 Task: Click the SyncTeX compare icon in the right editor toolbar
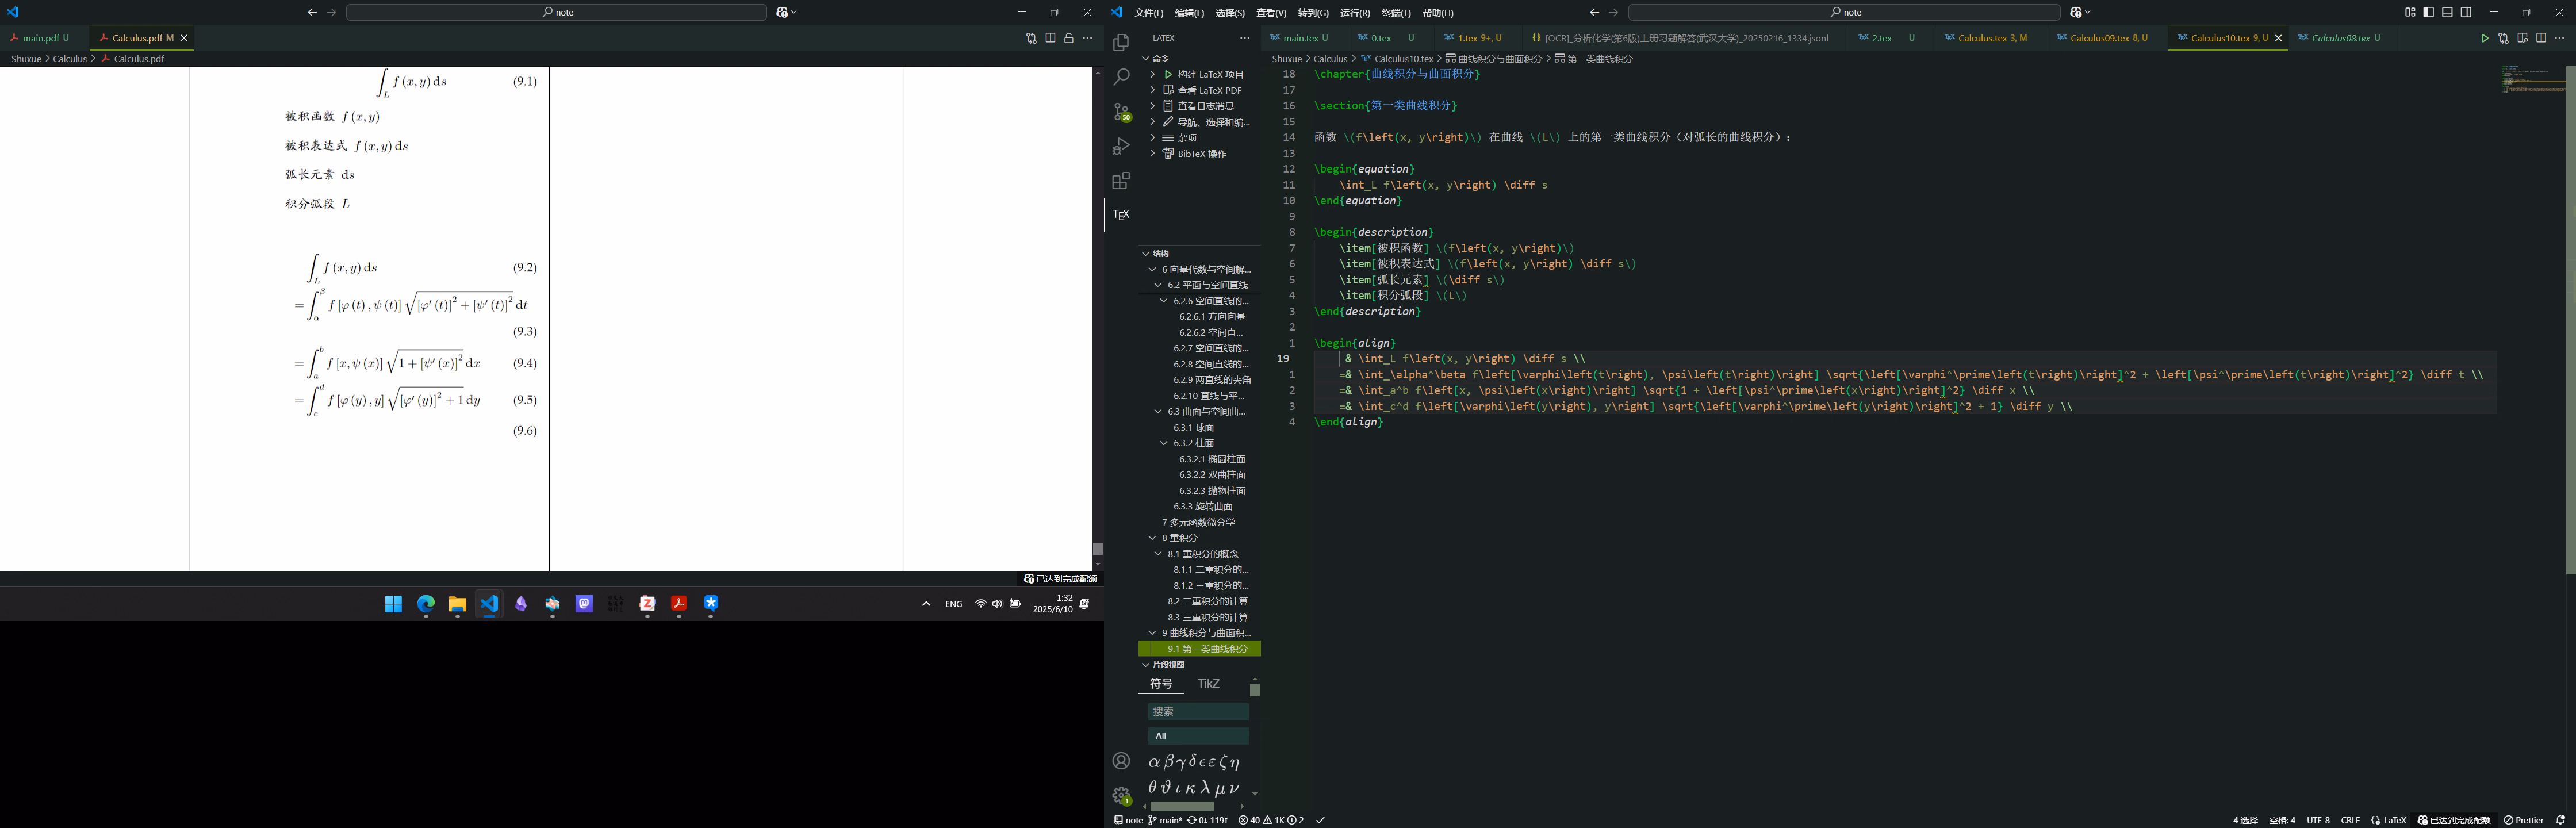2503,38
